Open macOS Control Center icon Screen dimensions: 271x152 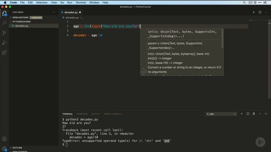(265, 3)
